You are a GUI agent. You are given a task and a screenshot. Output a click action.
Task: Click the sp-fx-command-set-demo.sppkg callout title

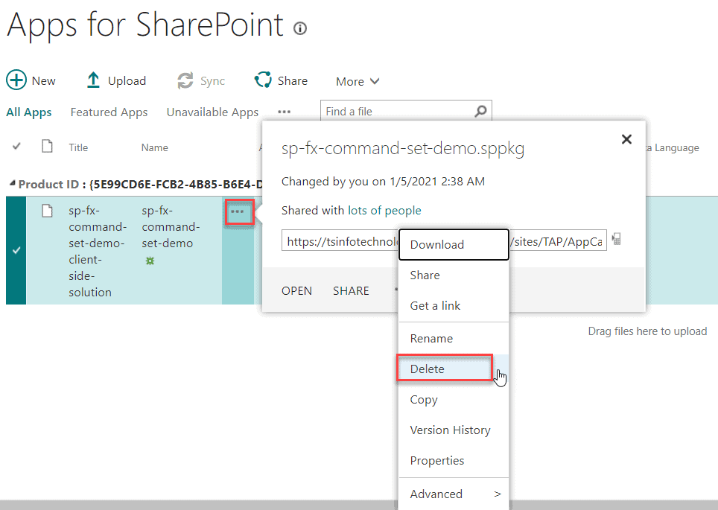coord(402,149)
